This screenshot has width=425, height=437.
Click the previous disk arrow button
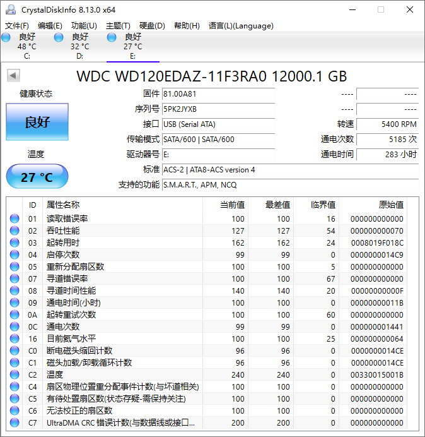(x=13, y=76)
